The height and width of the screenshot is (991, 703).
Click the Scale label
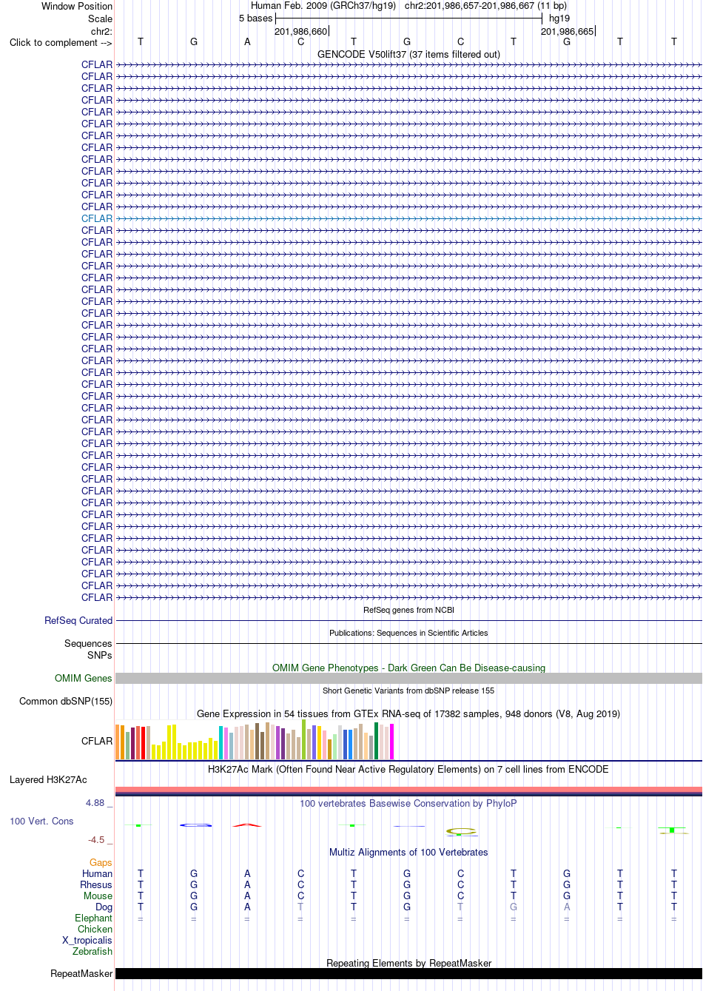[101, 19]
